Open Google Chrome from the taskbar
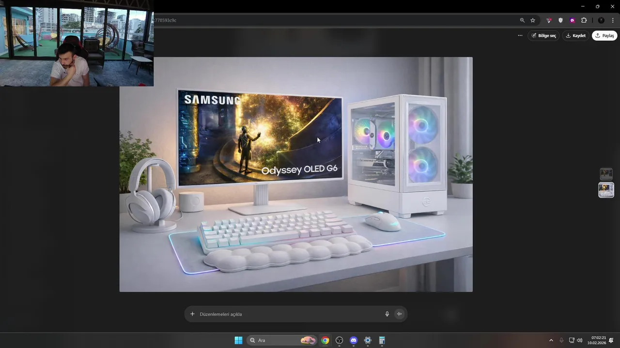 pyautogui.click(x=325, y=340)
